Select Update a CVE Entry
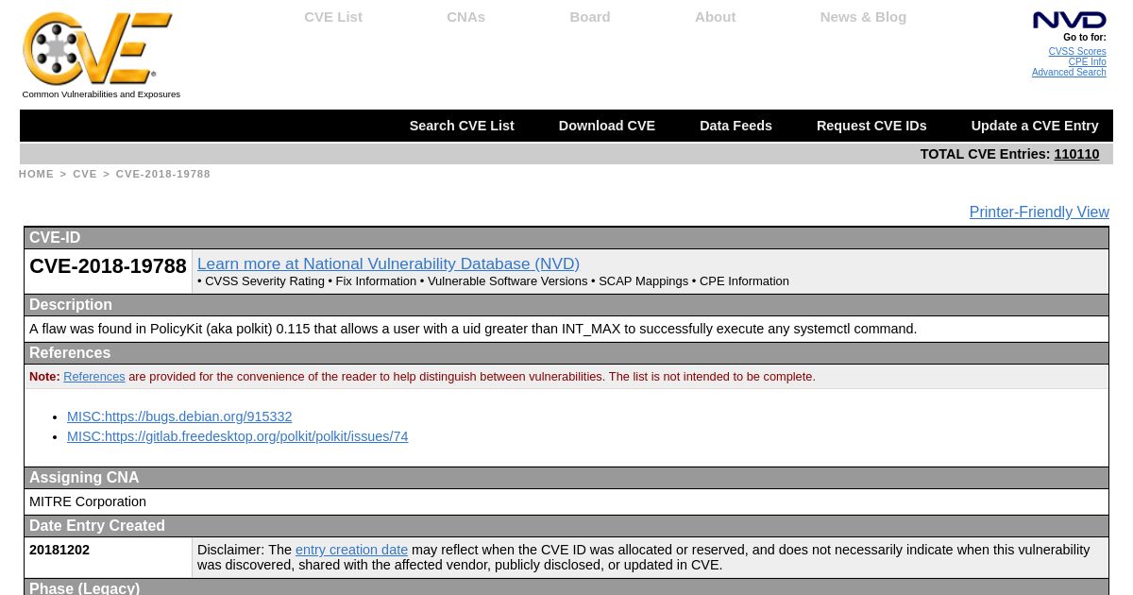1133x595 pixels. pyautogui.click(x=1035, y=126)
